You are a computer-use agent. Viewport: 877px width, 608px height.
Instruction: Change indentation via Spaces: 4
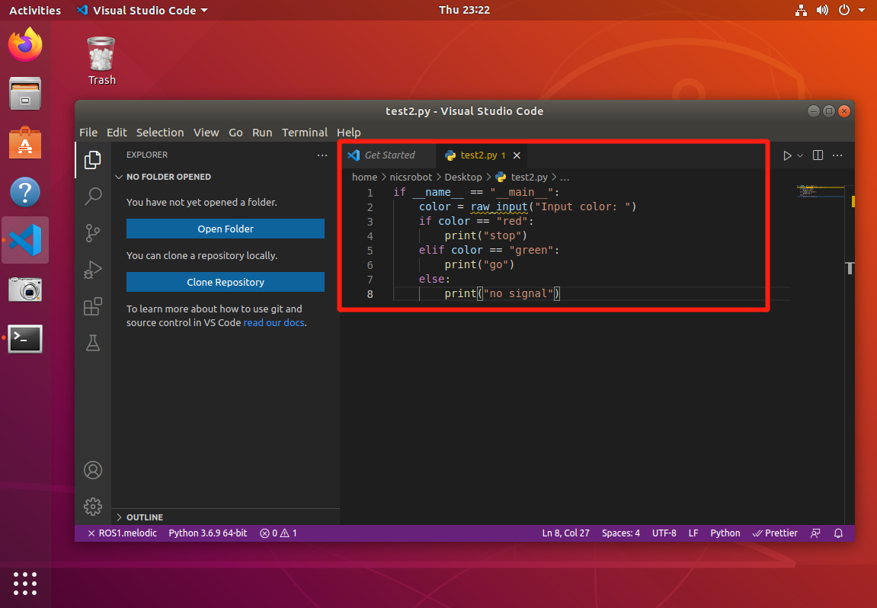(621, 533)
